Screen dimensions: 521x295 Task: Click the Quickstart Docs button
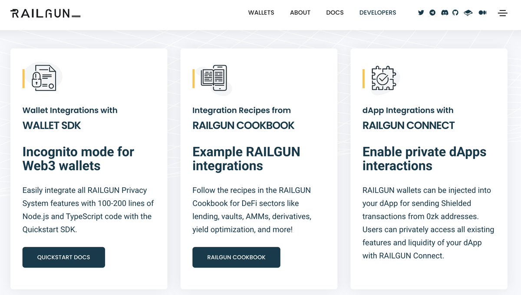coord(64,257)
